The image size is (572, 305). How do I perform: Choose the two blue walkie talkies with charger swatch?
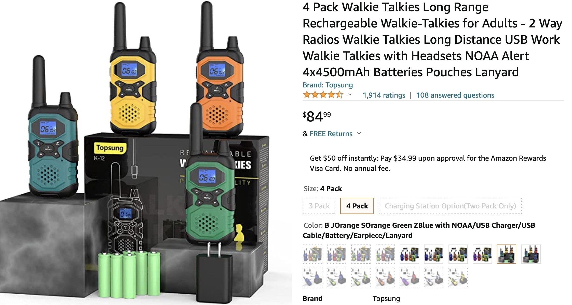tap(312, 278)
